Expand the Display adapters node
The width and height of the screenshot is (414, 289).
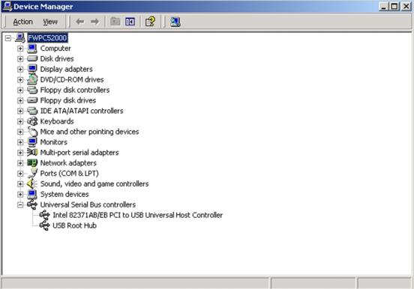[x=20, y=70]
